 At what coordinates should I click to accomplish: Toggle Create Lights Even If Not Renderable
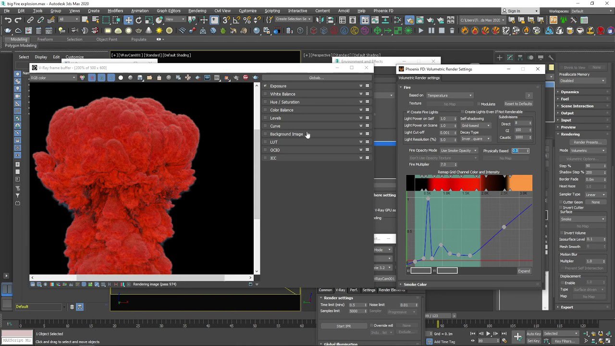tap(462, 112)
